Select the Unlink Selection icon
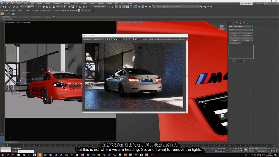This screenshot has width=279, height=157. (14, 7)
